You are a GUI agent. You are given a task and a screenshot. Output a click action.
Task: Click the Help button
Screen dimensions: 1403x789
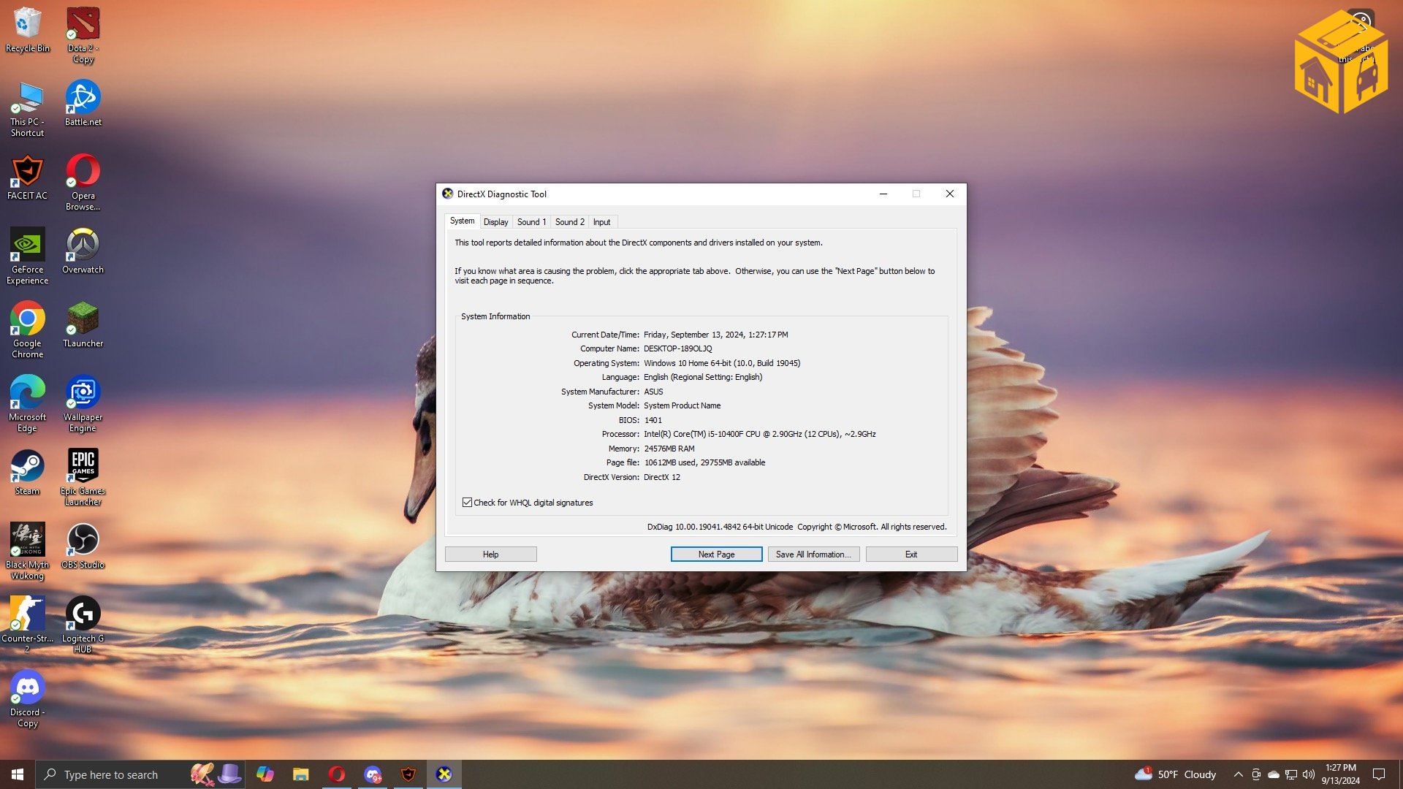pyautogui.click(x=490, y=554)
